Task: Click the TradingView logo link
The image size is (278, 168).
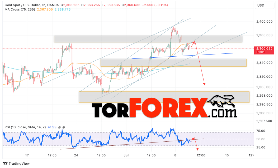Action: point(16,164)
